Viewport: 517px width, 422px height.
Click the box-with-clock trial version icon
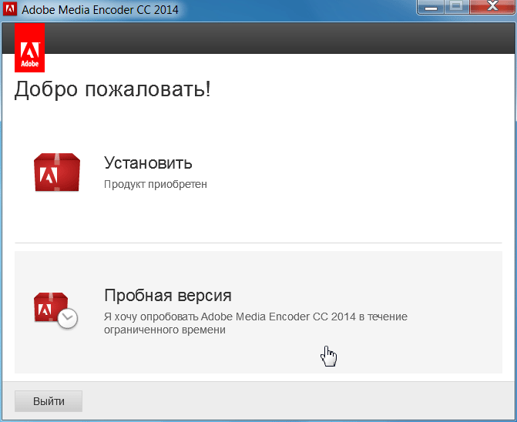click(x=55, y=310)
